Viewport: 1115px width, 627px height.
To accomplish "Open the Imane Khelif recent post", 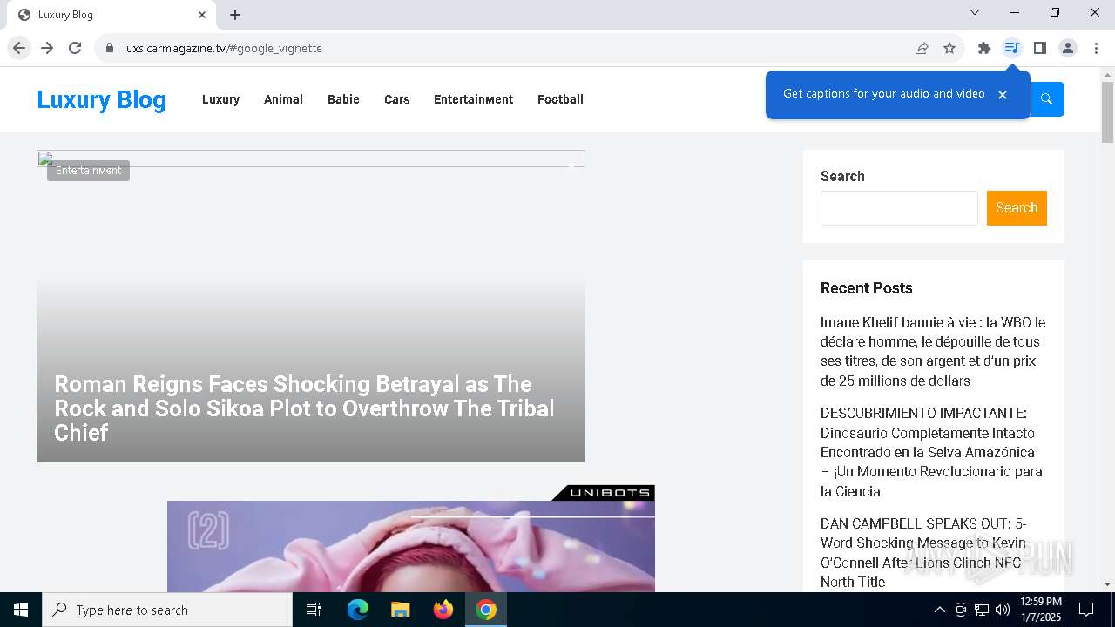I will pyautogui.click(x=933, y=352).
